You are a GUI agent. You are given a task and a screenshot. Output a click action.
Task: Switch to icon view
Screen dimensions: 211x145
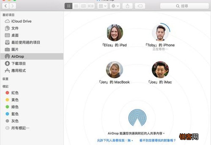pyautogui.click(x=69, y=6)
